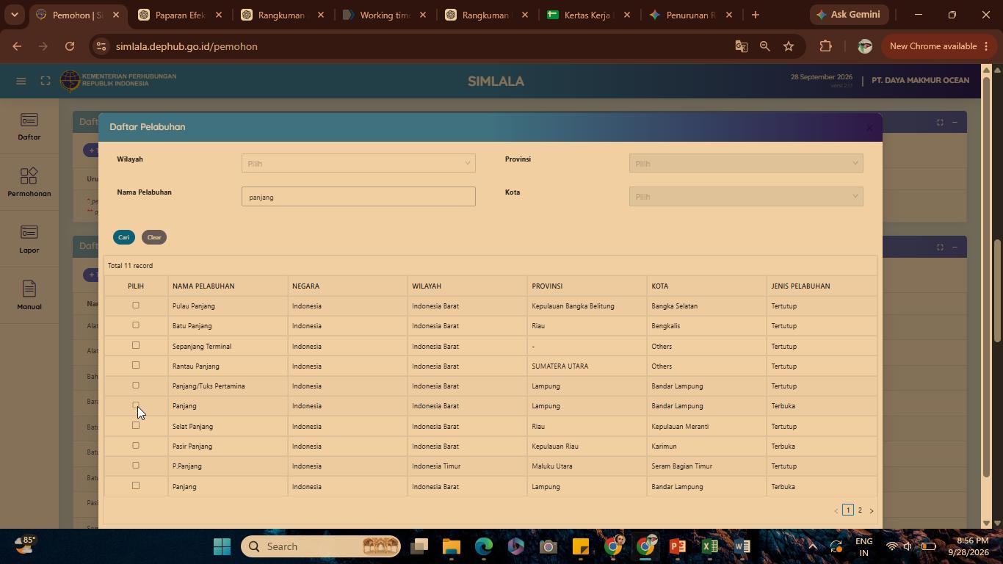The image size is (1003, 564).
Task: Bookmark this page with star icon
Action: (x=789, y=46)
